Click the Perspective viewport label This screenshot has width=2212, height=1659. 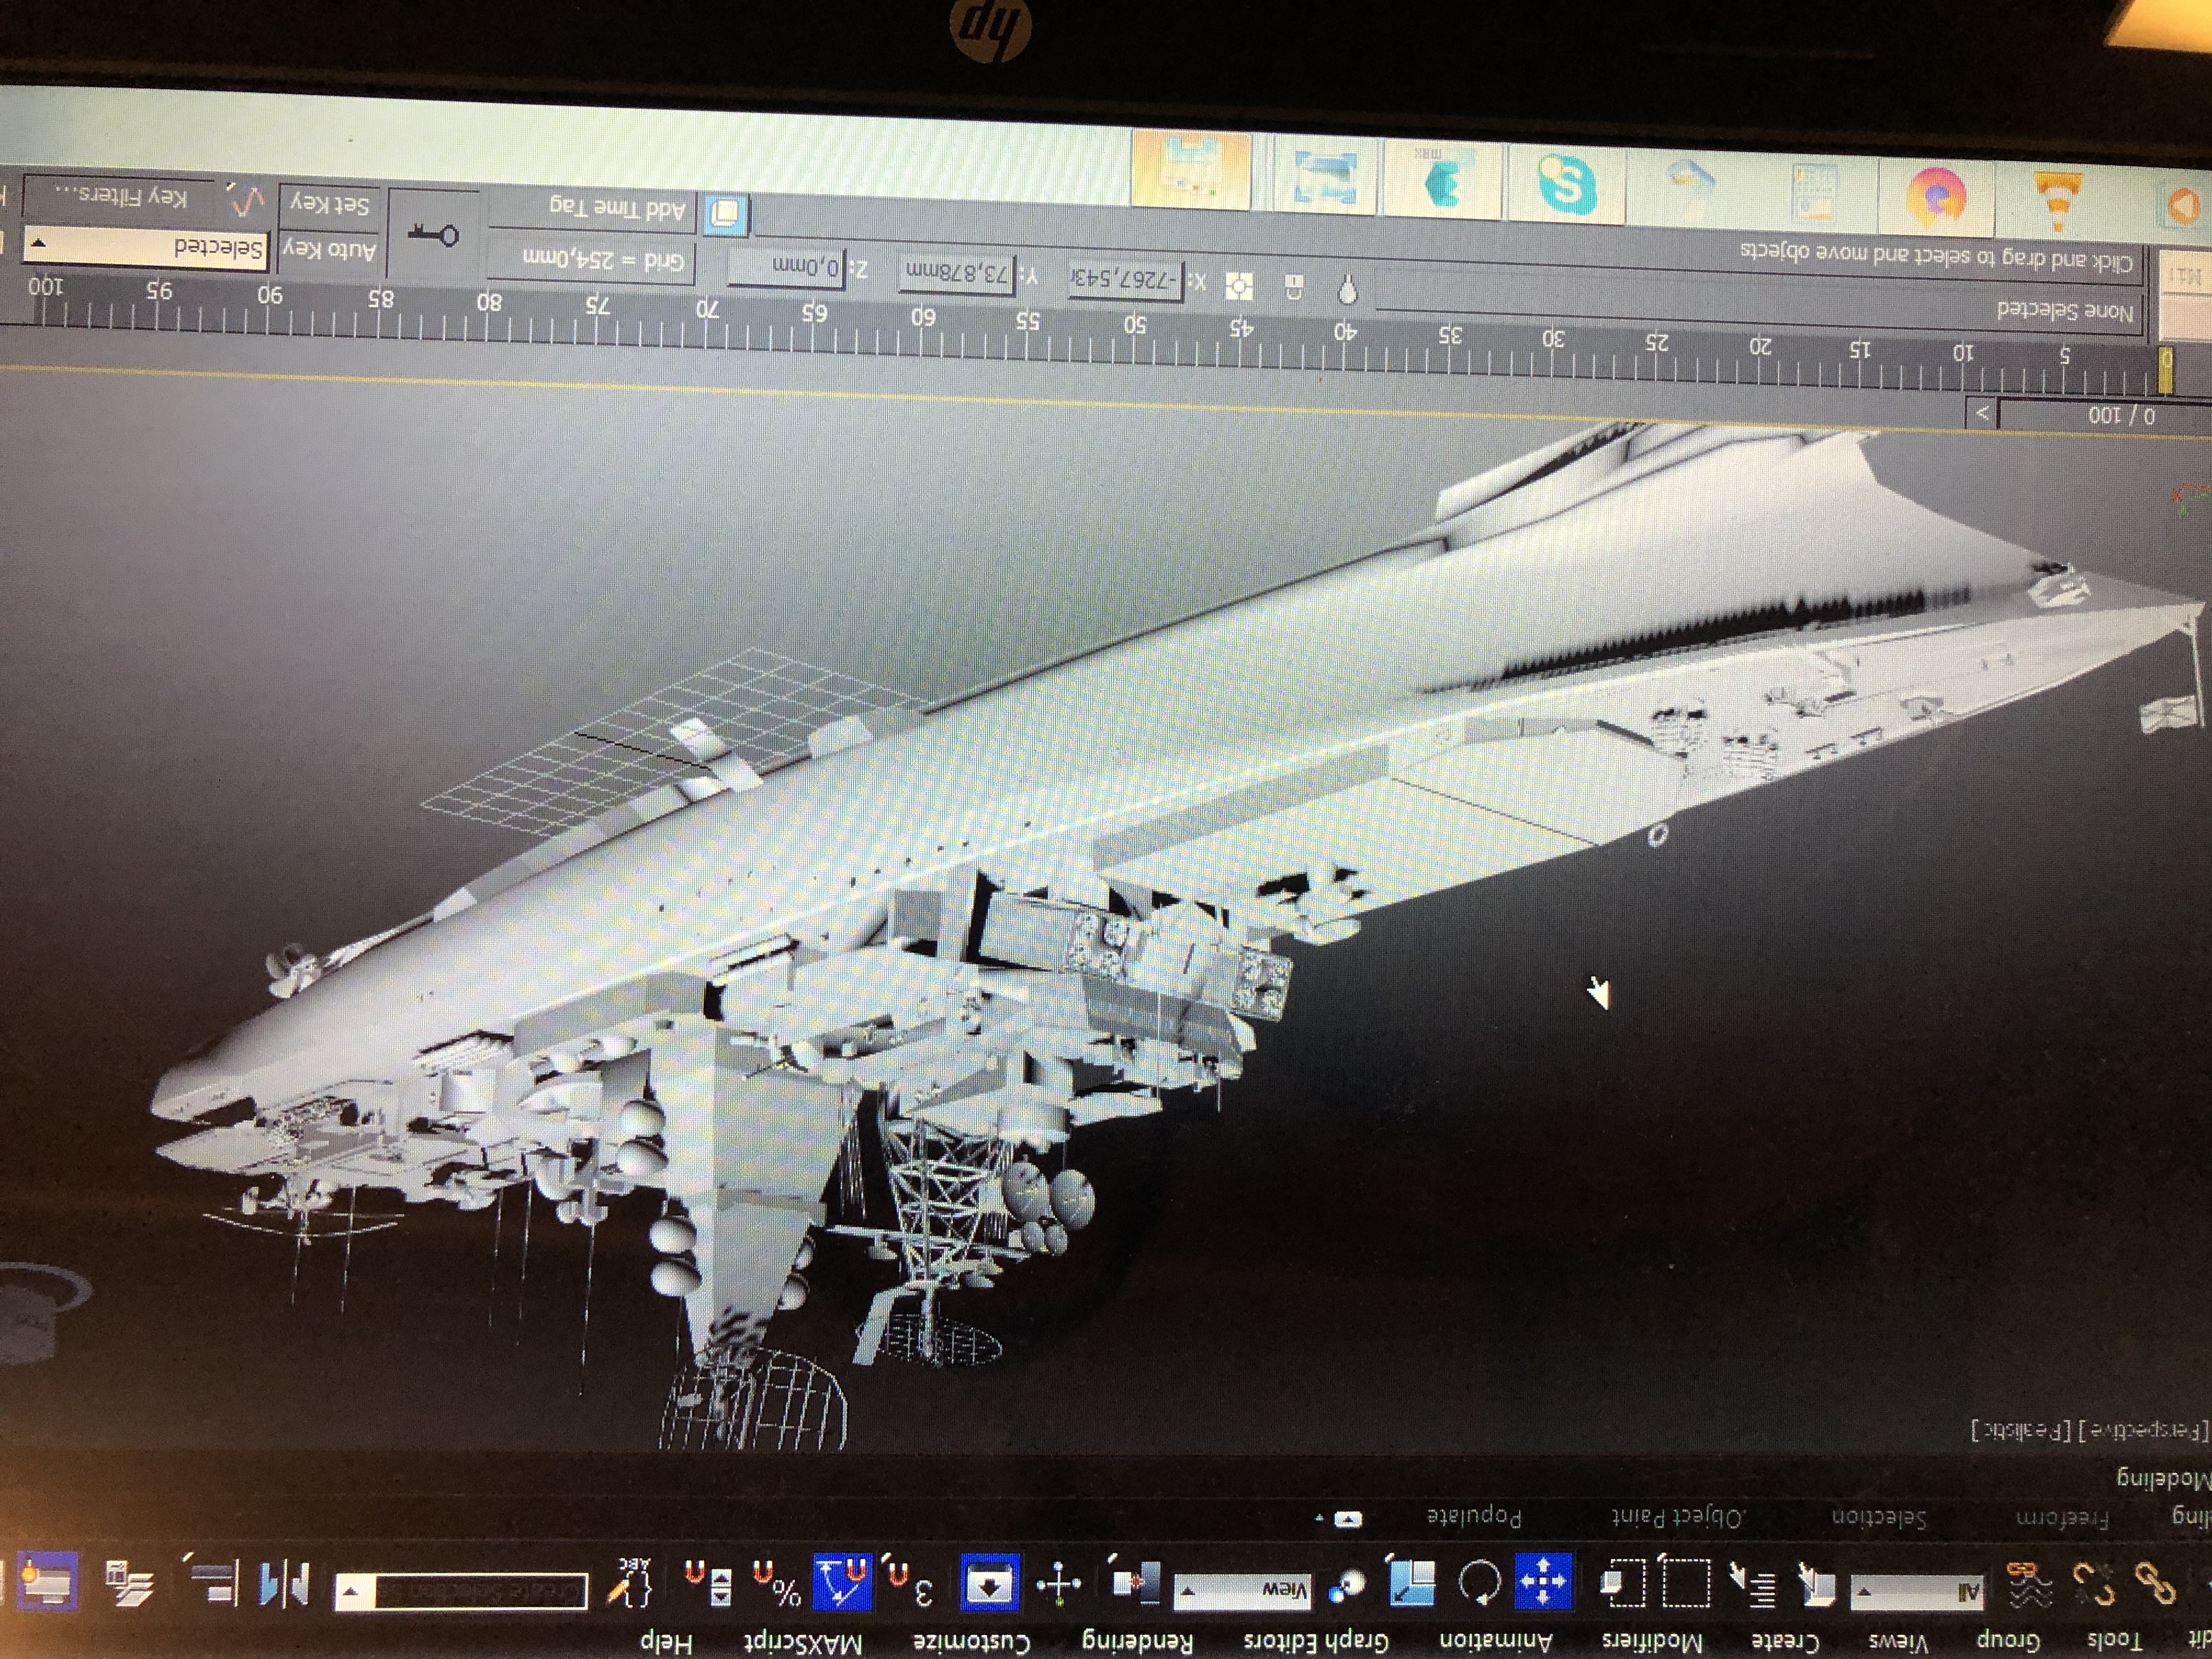2144,1432
